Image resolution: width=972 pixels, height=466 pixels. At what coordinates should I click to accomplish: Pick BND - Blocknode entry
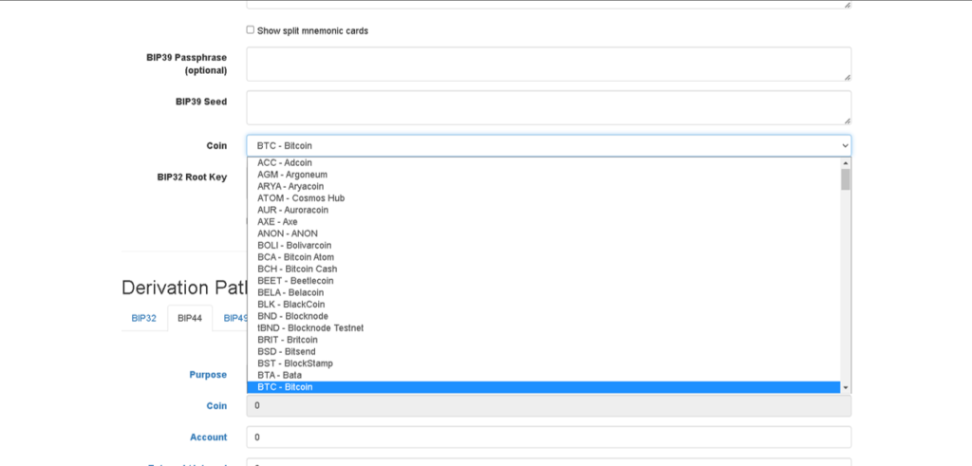[x=544, y=316]
